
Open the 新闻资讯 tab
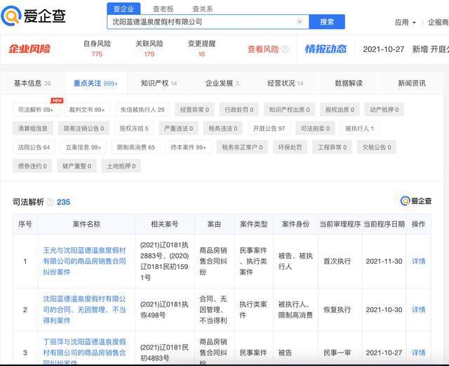(x=412, y=83)
